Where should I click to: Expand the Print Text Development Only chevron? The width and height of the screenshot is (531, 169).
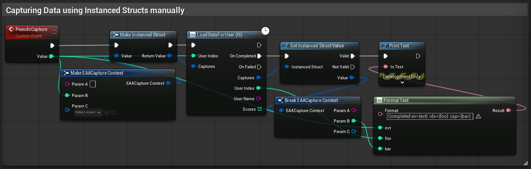tap(402, 82)
